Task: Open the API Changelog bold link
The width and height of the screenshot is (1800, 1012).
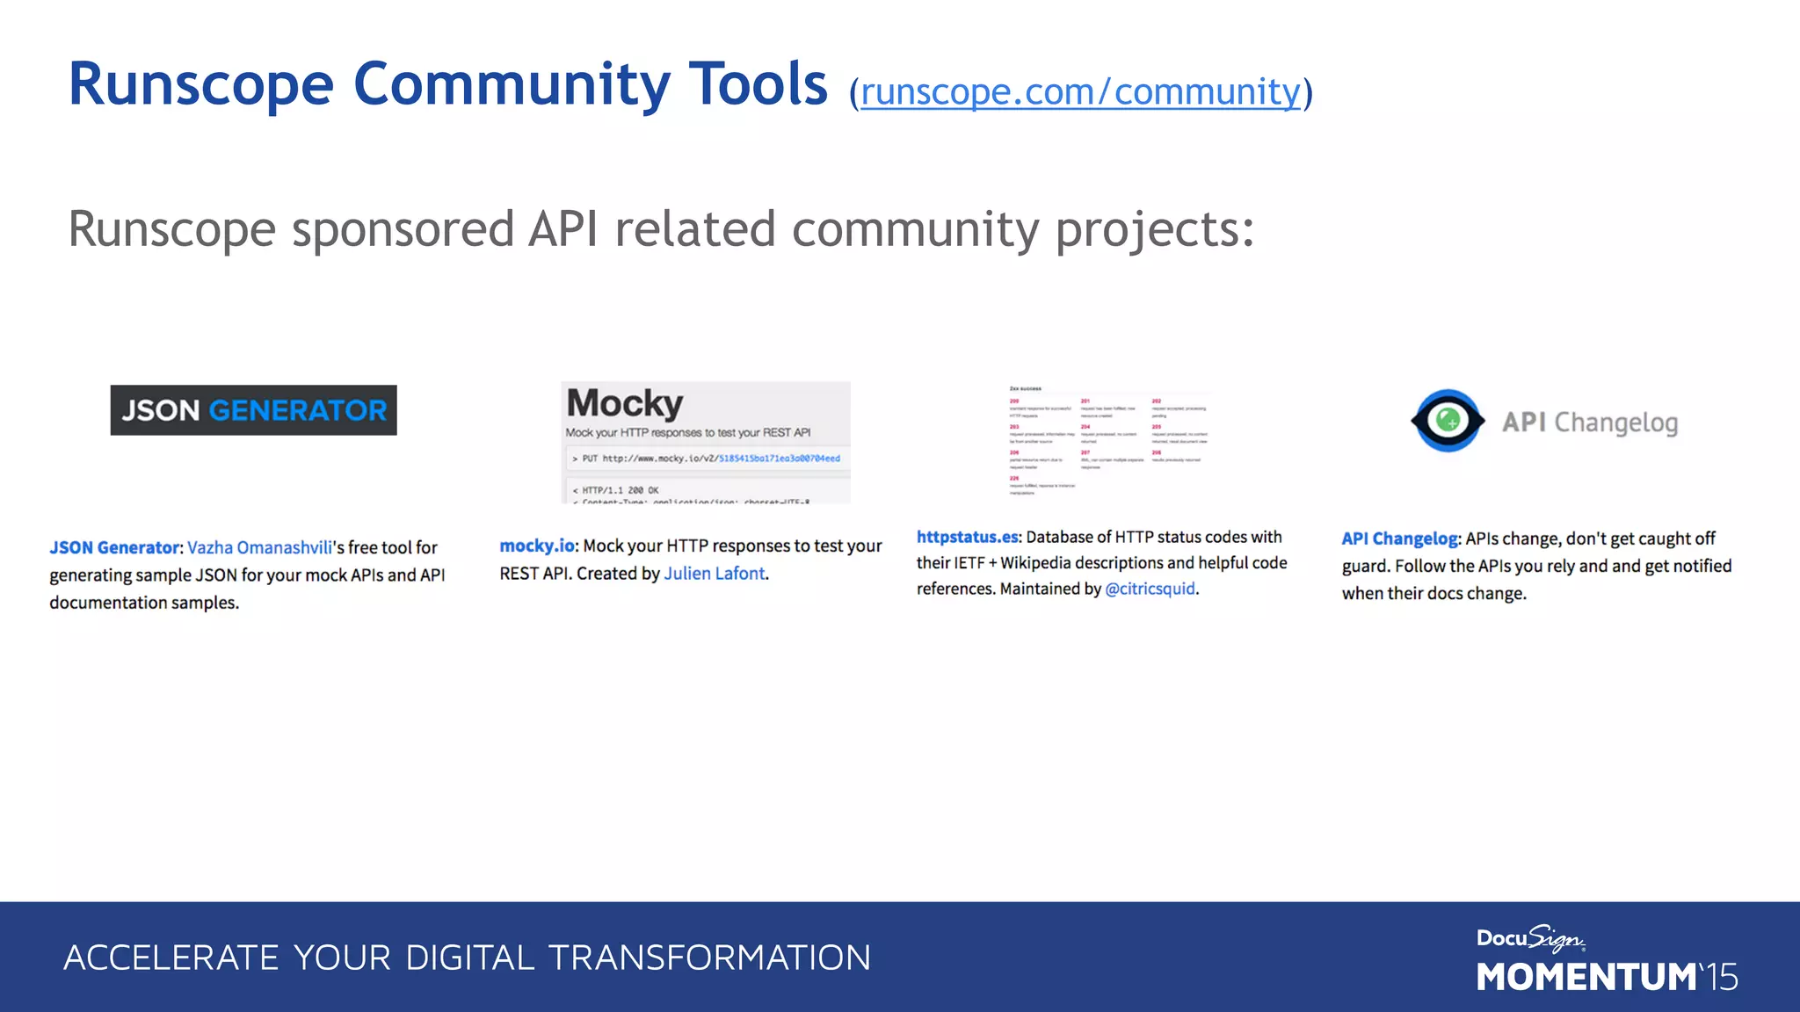Action: pyautogui.click(x=1399, y=539)
